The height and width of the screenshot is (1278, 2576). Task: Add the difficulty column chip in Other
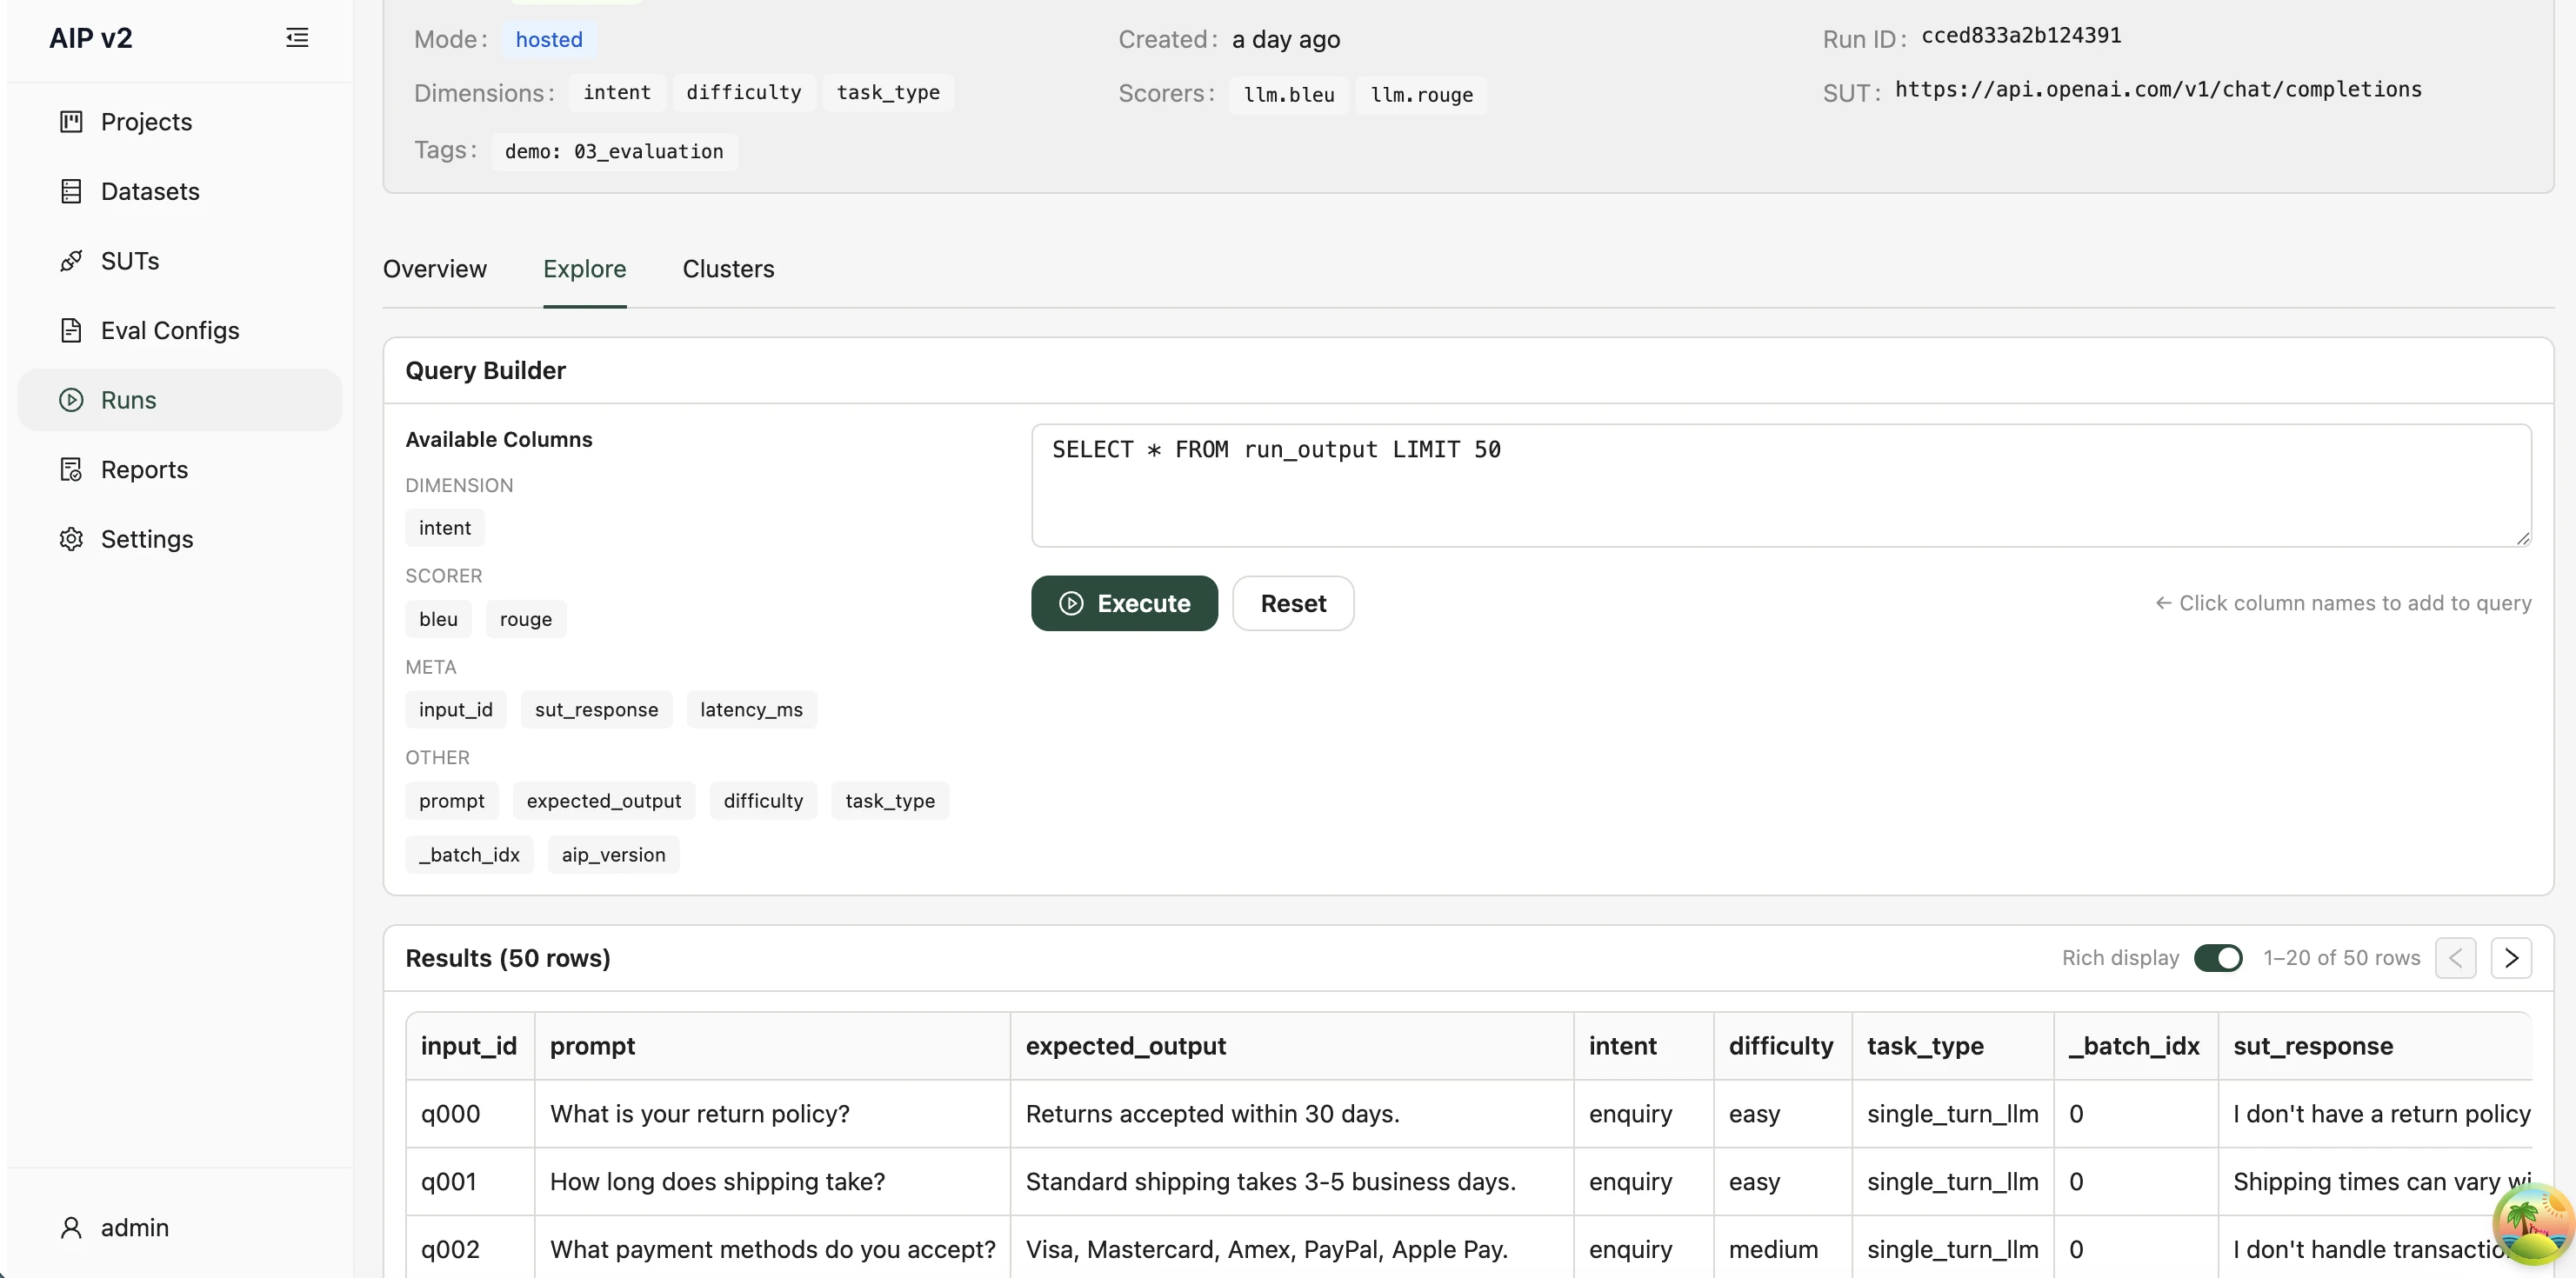click(x=764, y=801)
